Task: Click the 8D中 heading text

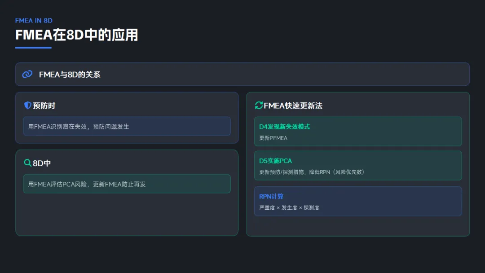Action: 42,163
